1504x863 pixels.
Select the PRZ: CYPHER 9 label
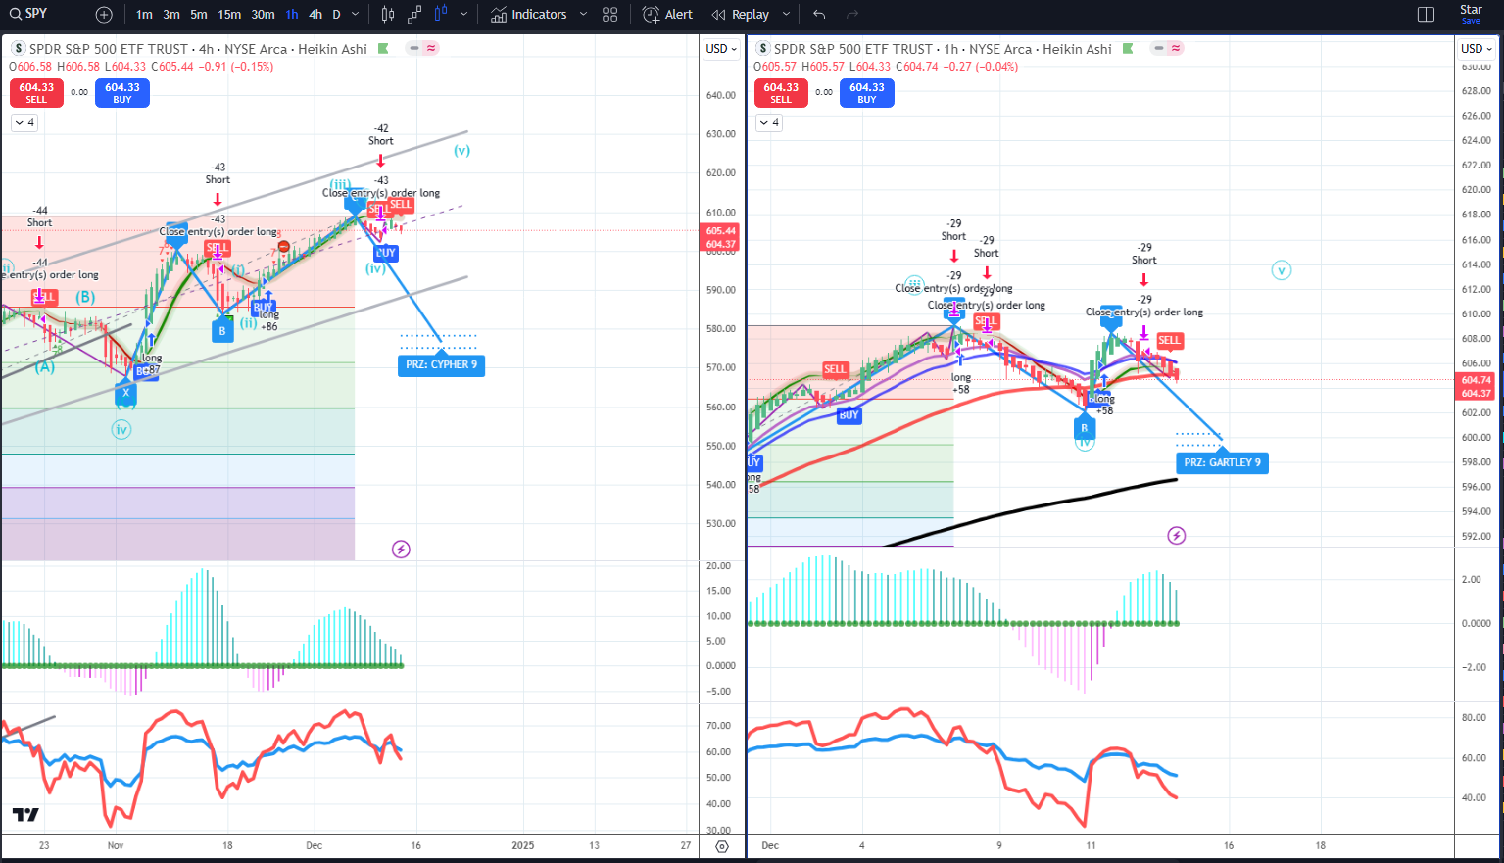point(441,365)
